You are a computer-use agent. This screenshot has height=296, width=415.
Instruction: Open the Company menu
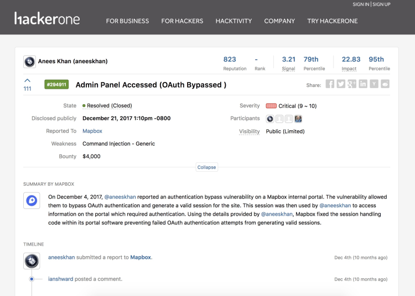279,21
